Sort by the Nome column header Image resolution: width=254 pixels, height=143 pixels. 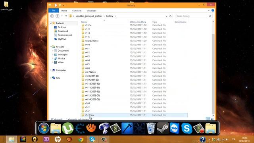[x=85, y=22]
